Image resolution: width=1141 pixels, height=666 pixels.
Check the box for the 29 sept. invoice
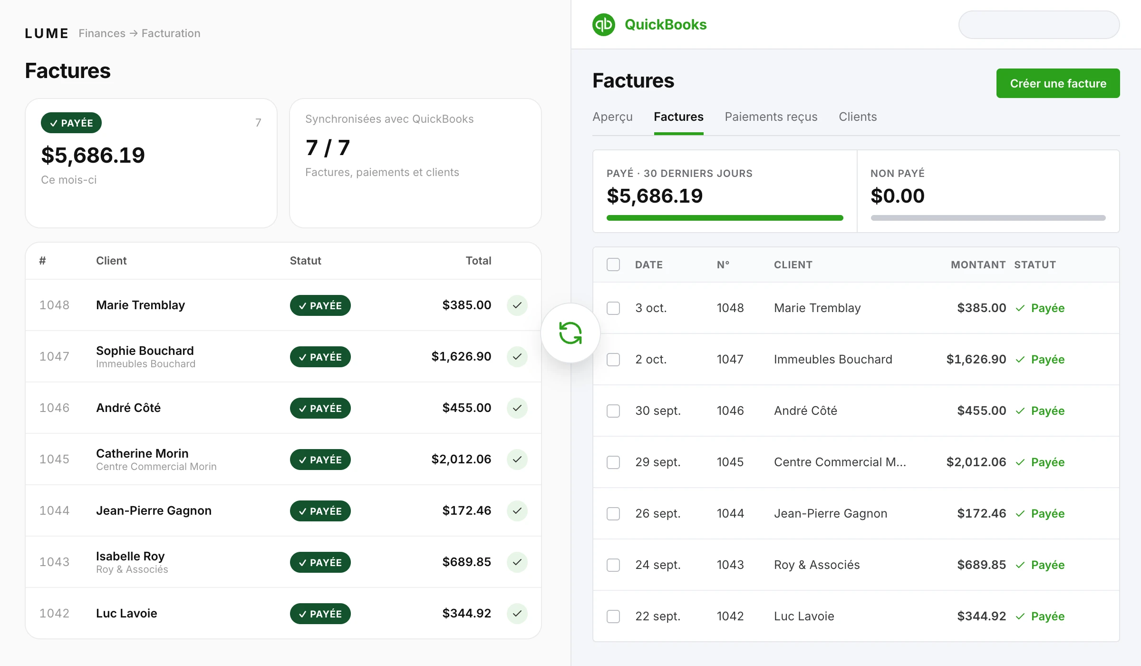(613, 462)
